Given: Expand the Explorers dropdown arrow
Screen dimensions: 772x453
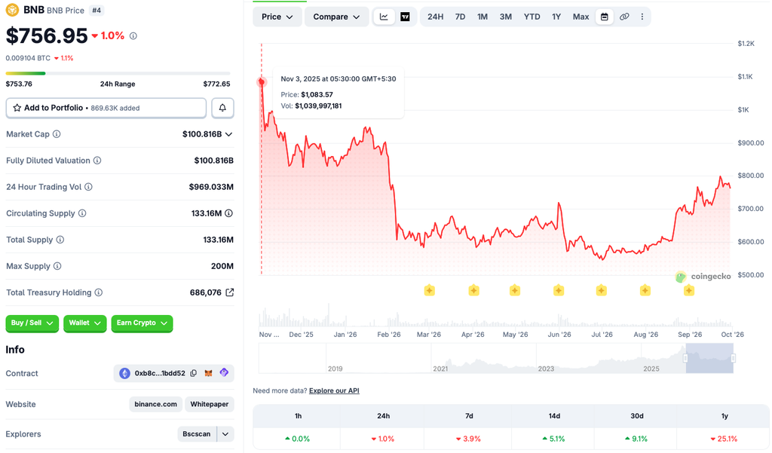Looking at the screenshot, I should pos(225,434).
